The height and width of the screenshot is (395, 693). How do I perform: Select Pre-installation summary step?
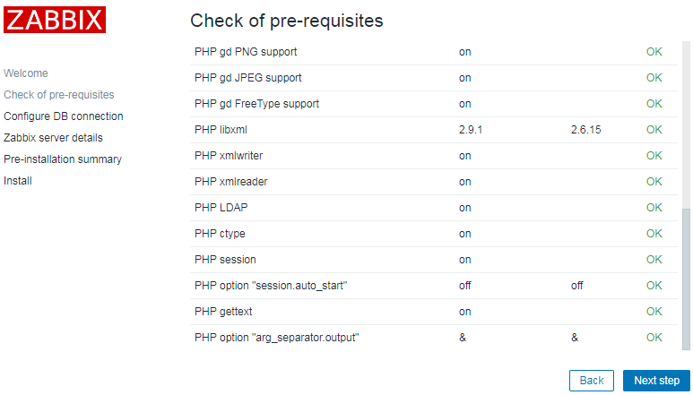[x=63, y=159]
